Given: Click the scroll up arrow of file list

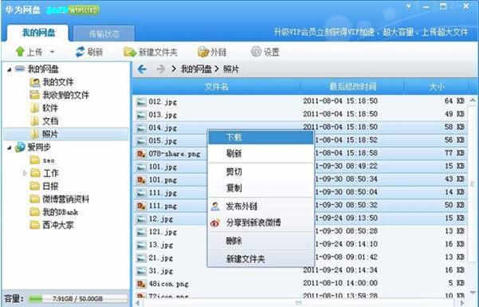Looking at the screenshot, I should pyautogui.click(x=473, y=100).
